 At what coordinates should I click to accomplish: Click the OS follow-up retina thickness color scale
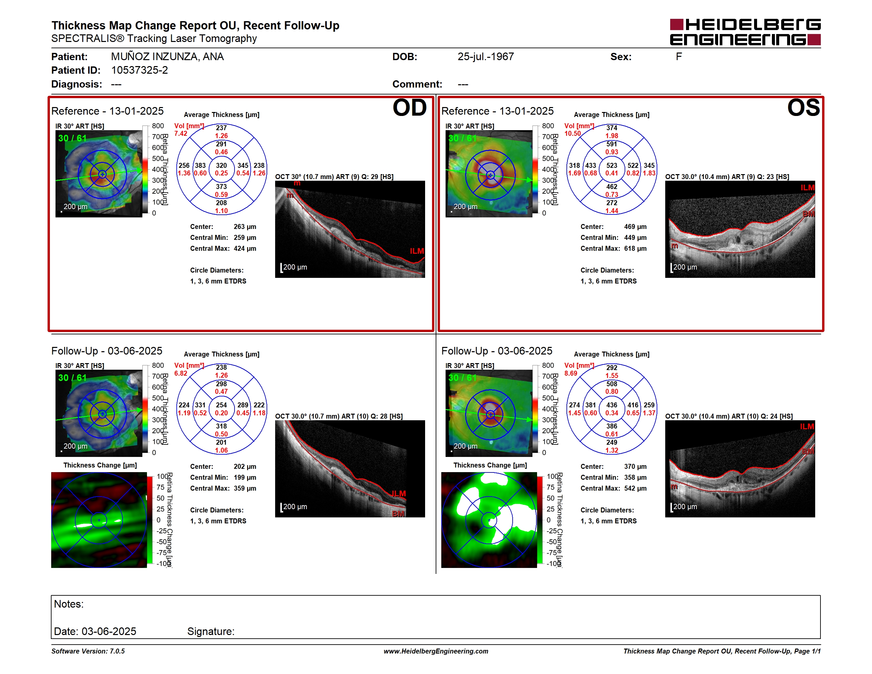pyautogui.click(x=535, y=409)
